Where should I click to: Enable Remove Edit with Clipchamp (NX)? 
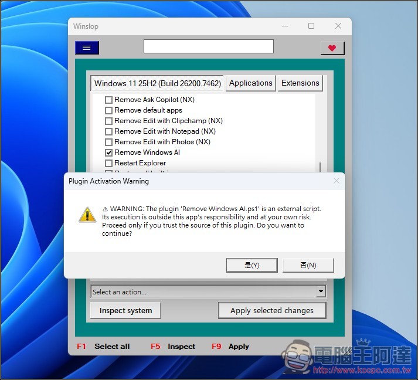coord(108,121)
